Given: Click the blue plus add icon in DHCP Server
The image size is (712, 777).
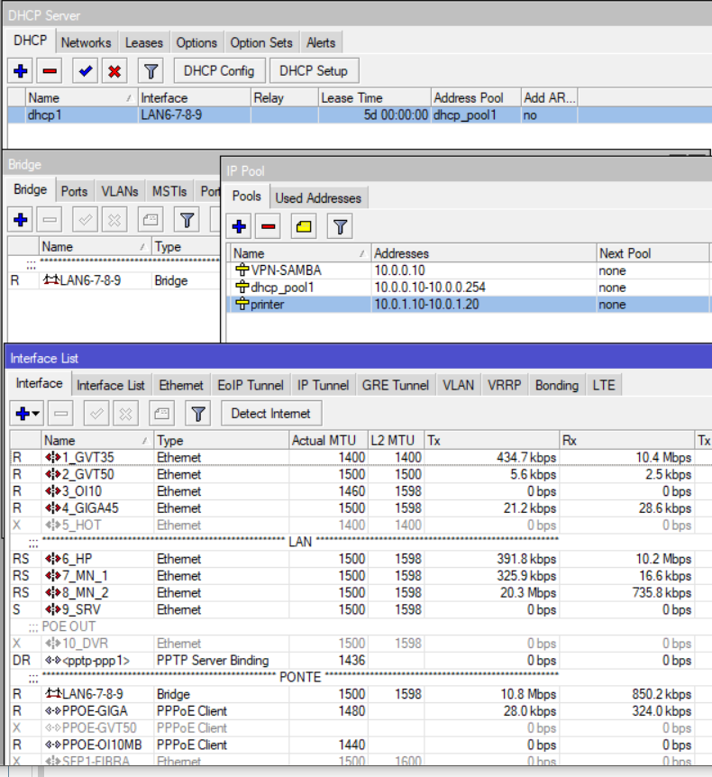Looking at the screenshot, I should [x=21, y=71].
